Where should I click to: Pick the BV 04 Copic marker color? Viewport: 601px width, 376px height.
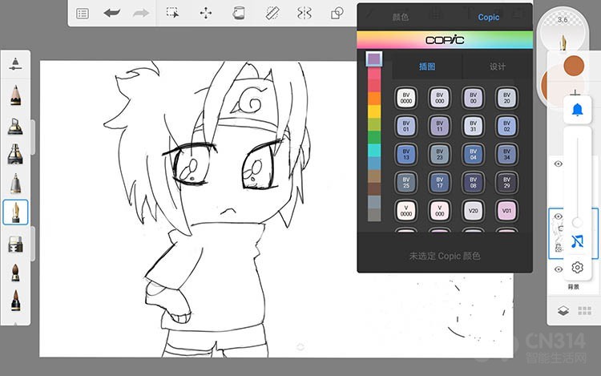pyautogui.click(x=474, y=155)
